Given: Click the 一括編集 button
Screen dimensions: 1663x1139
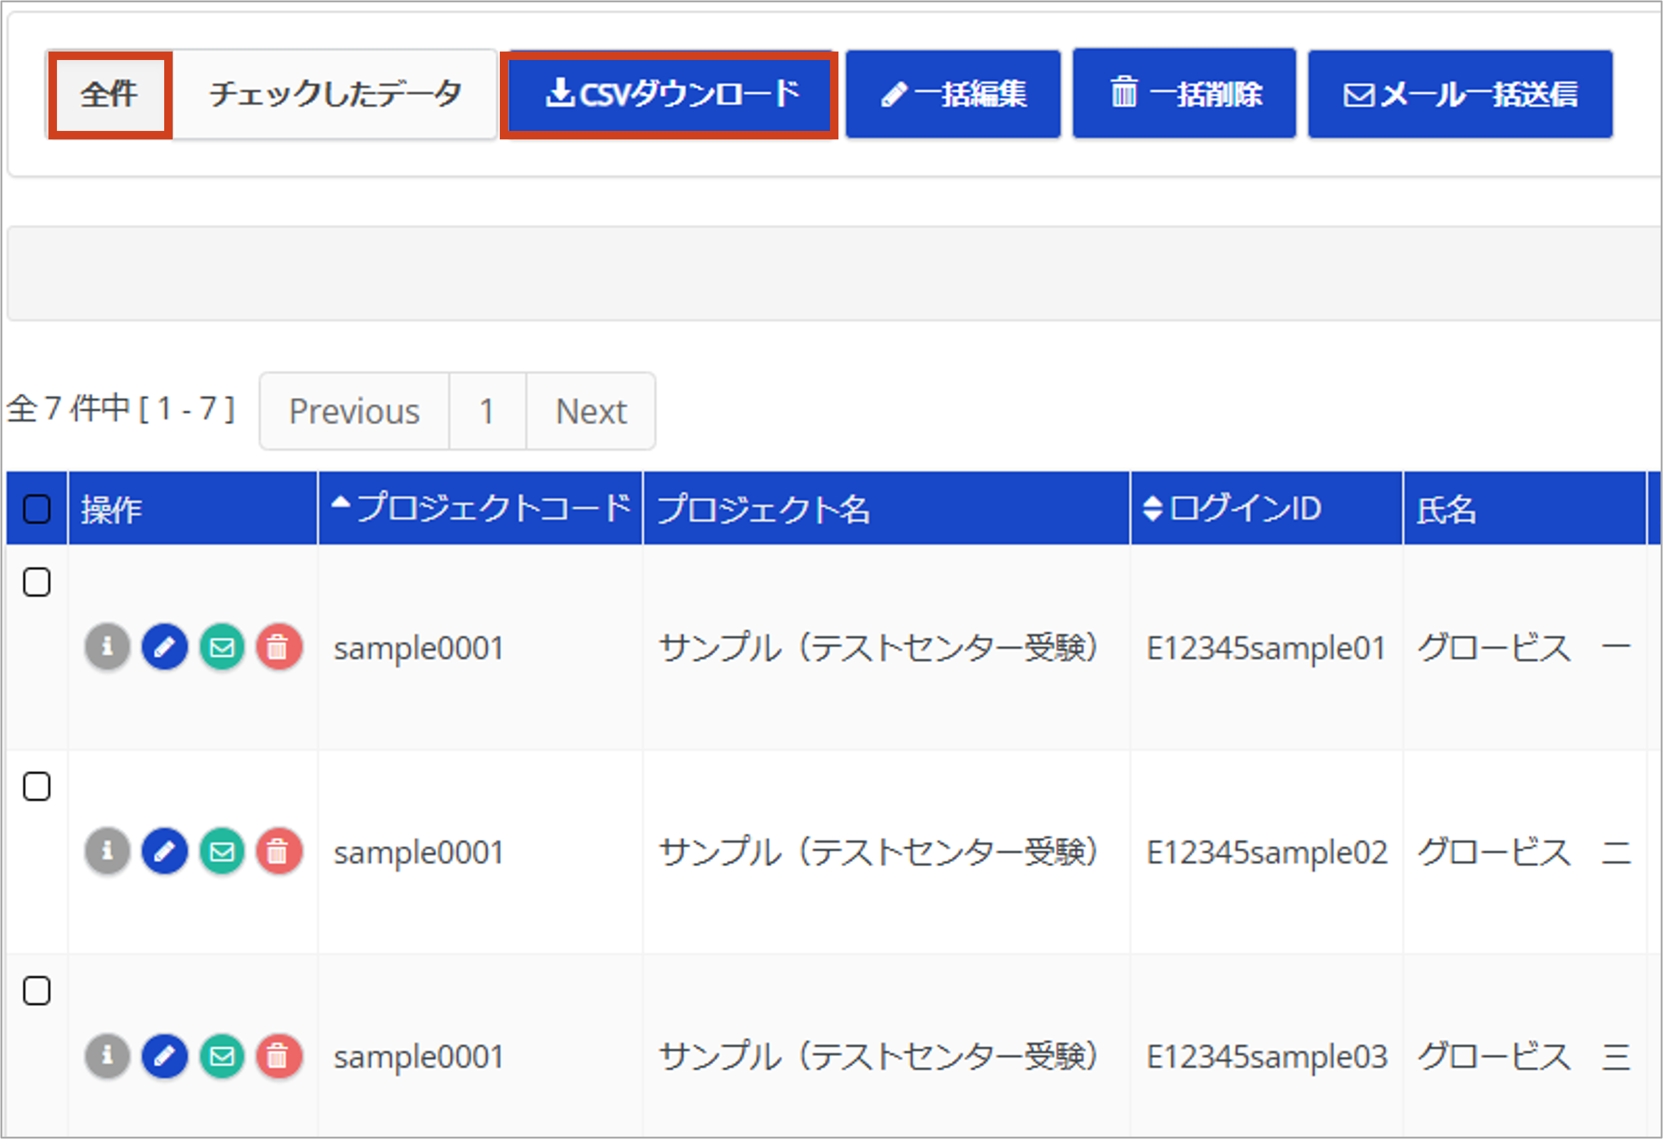Looking at the screenshot, I should pyautogui.click(x=953, y=94).
